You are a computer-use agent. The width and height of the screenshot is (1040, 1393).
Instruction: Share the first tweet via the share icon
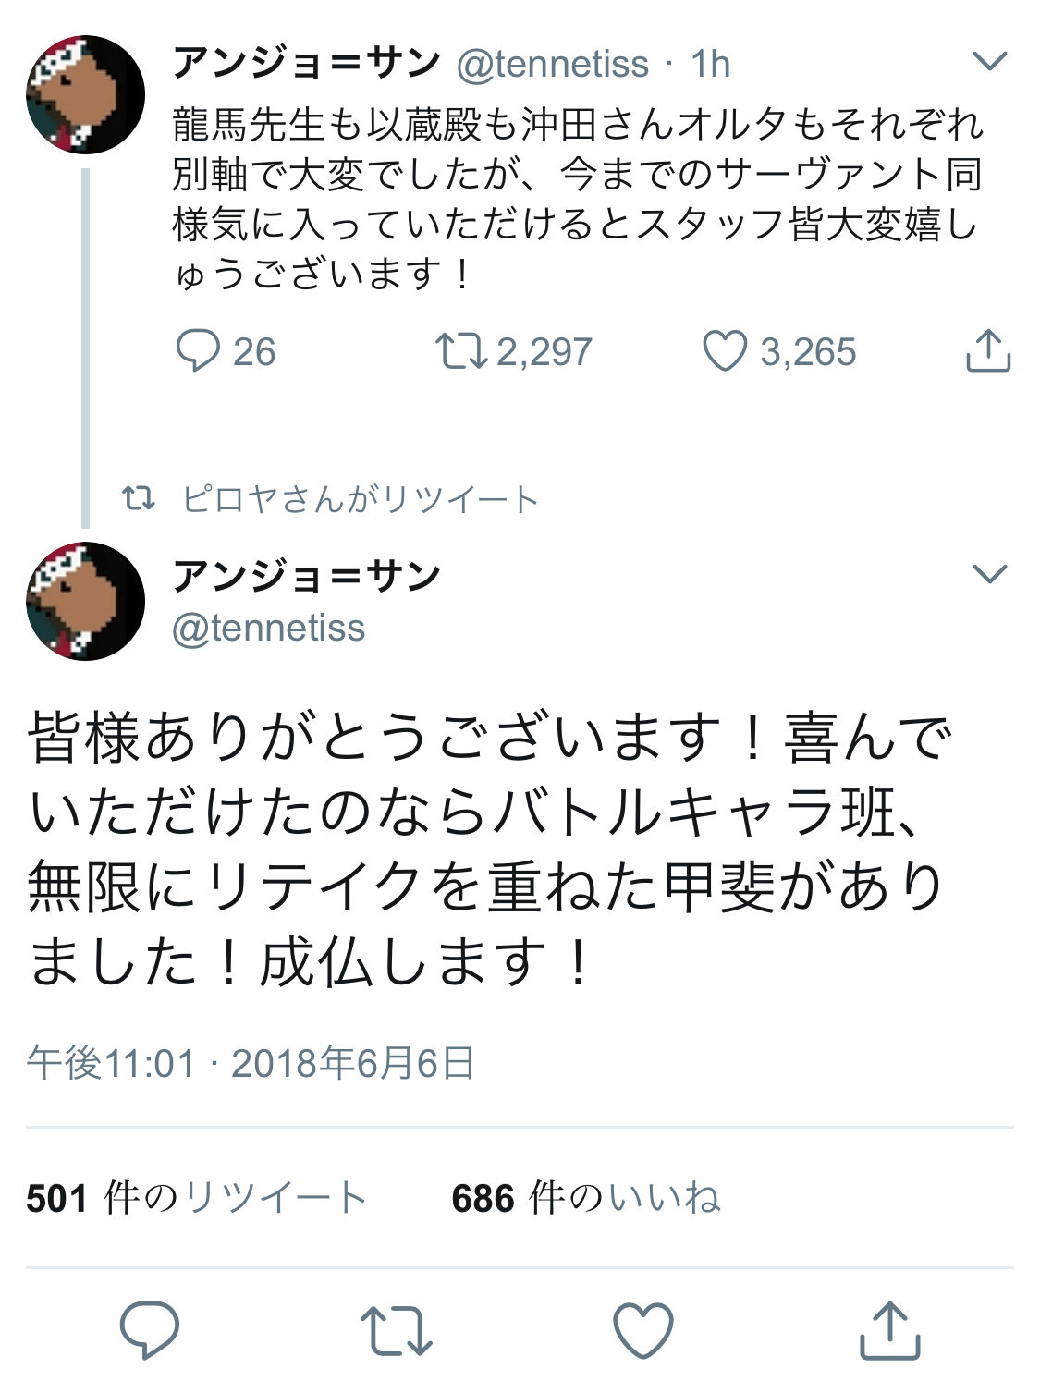click(x=987, y=350)
